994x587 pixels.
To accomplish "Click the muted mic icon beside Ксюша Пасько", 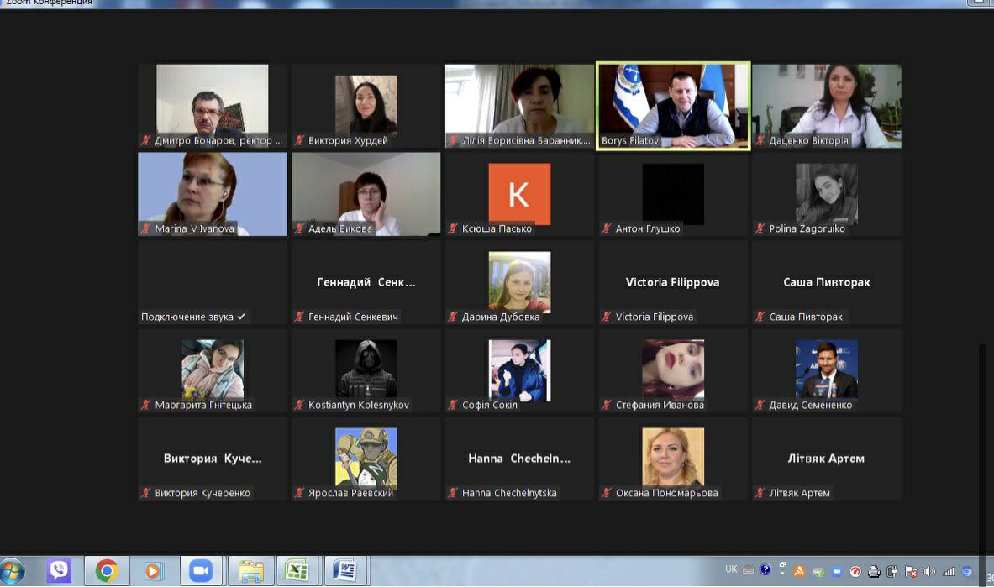I will tap(453, 229).
